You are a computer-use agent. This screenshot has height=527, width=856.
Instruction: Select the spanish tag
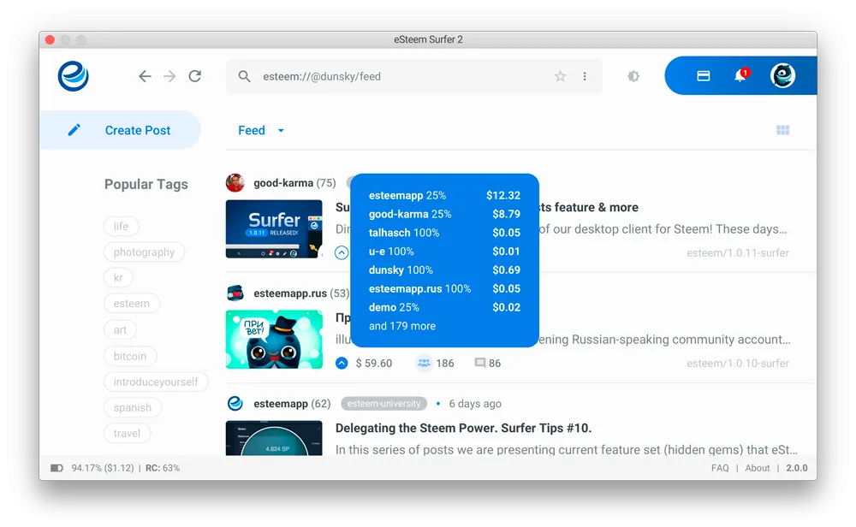[133, 407]
